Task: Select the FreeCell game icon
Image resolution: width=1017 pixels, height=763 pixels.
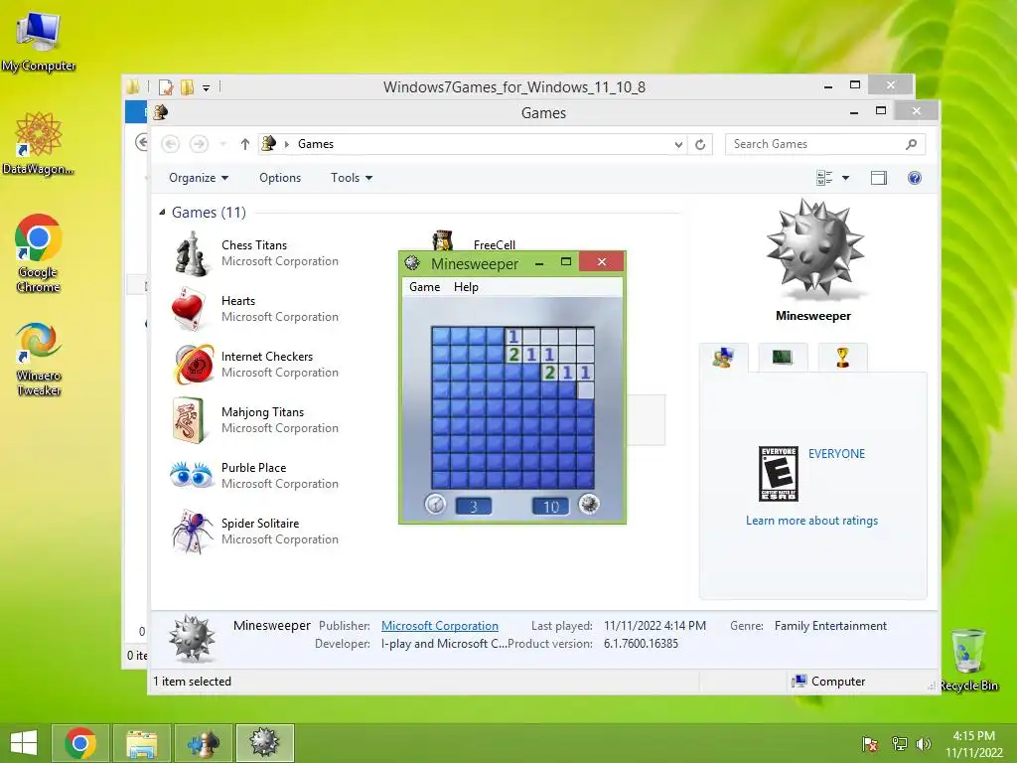Action: [x=442, y=240]
